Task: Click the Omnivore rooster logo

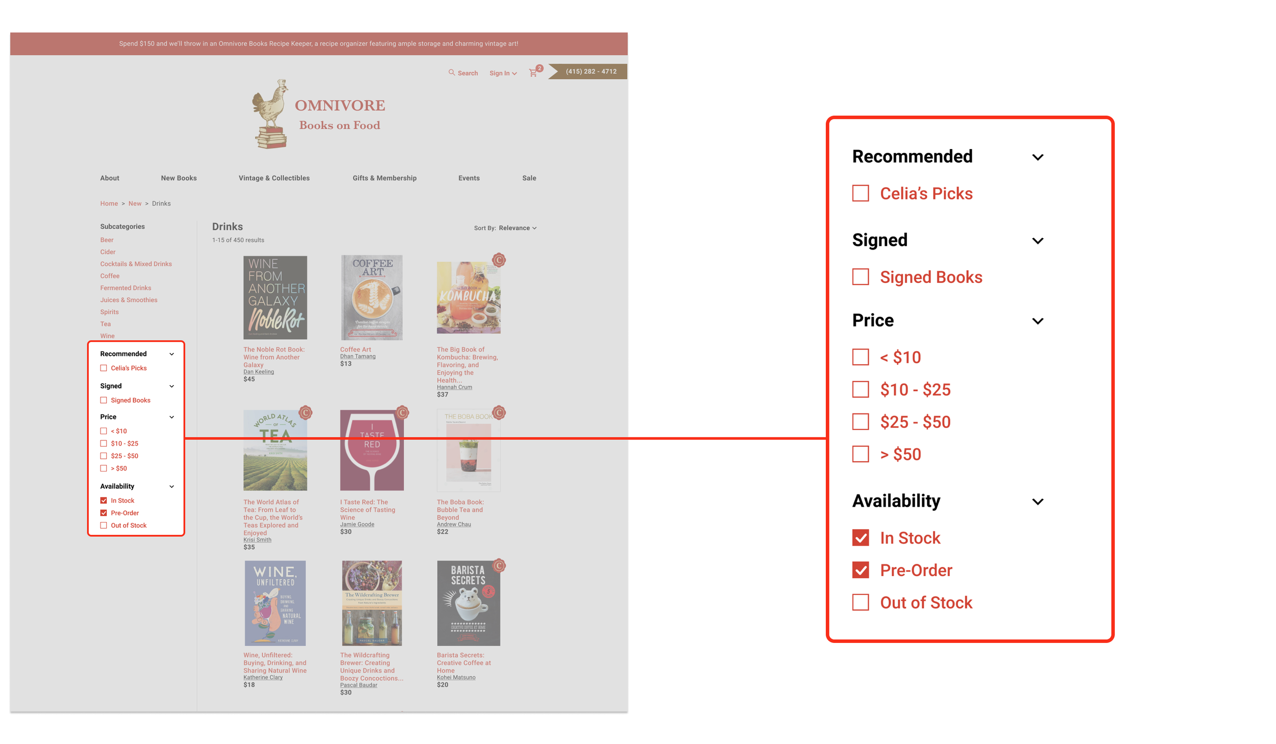Action: click(271, 114)
